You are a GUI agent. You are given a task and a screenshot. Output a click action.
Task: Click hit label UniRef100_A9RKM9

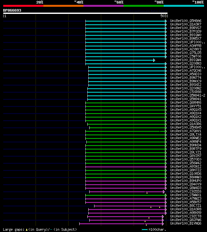click(186, 213)
